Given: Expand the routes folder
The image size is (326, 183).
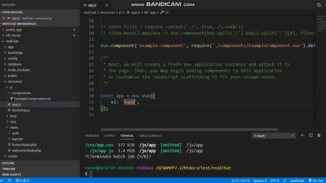Looking at the screenshot, I should (12, 156).
